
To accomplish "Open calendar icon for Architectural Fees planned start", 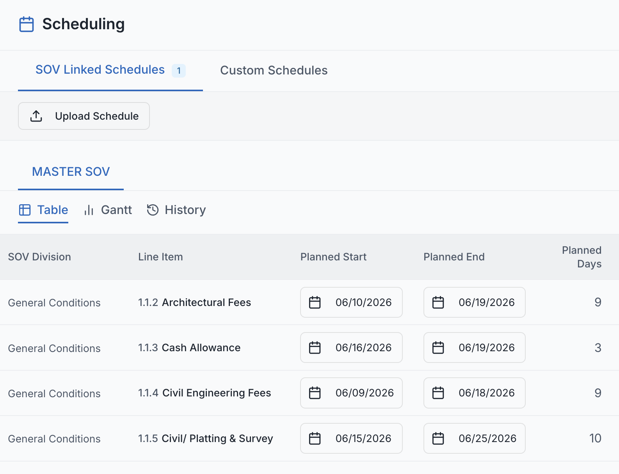I will [315, 302].
